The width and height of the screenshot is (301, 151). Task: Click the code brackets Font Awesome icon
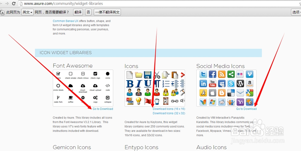(108, 85)
